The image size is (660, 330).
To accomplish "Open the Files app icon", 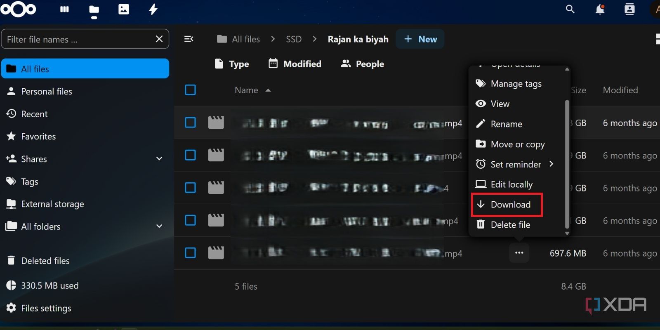I will tap(94, 9).
